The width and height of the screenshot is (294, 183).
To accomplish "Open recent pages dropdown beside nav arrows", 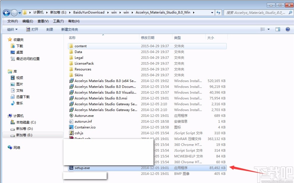I will [x=20, y=13].
